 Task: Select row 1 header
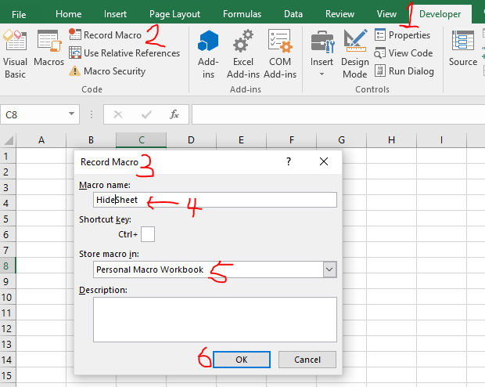pyautogui.click(x=7, y=156)
